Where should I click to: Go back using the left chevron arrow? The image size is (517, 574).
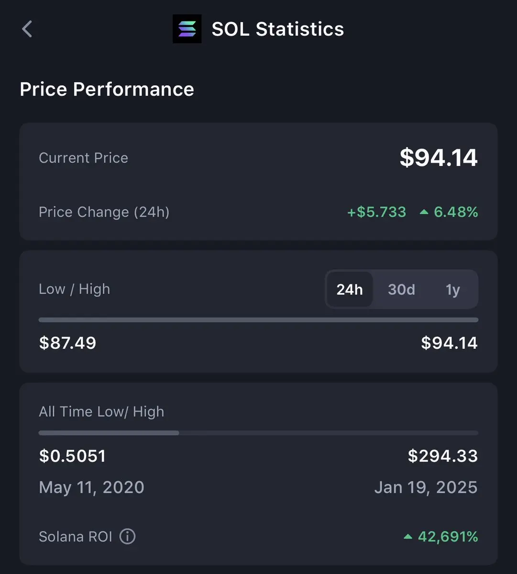27,29
